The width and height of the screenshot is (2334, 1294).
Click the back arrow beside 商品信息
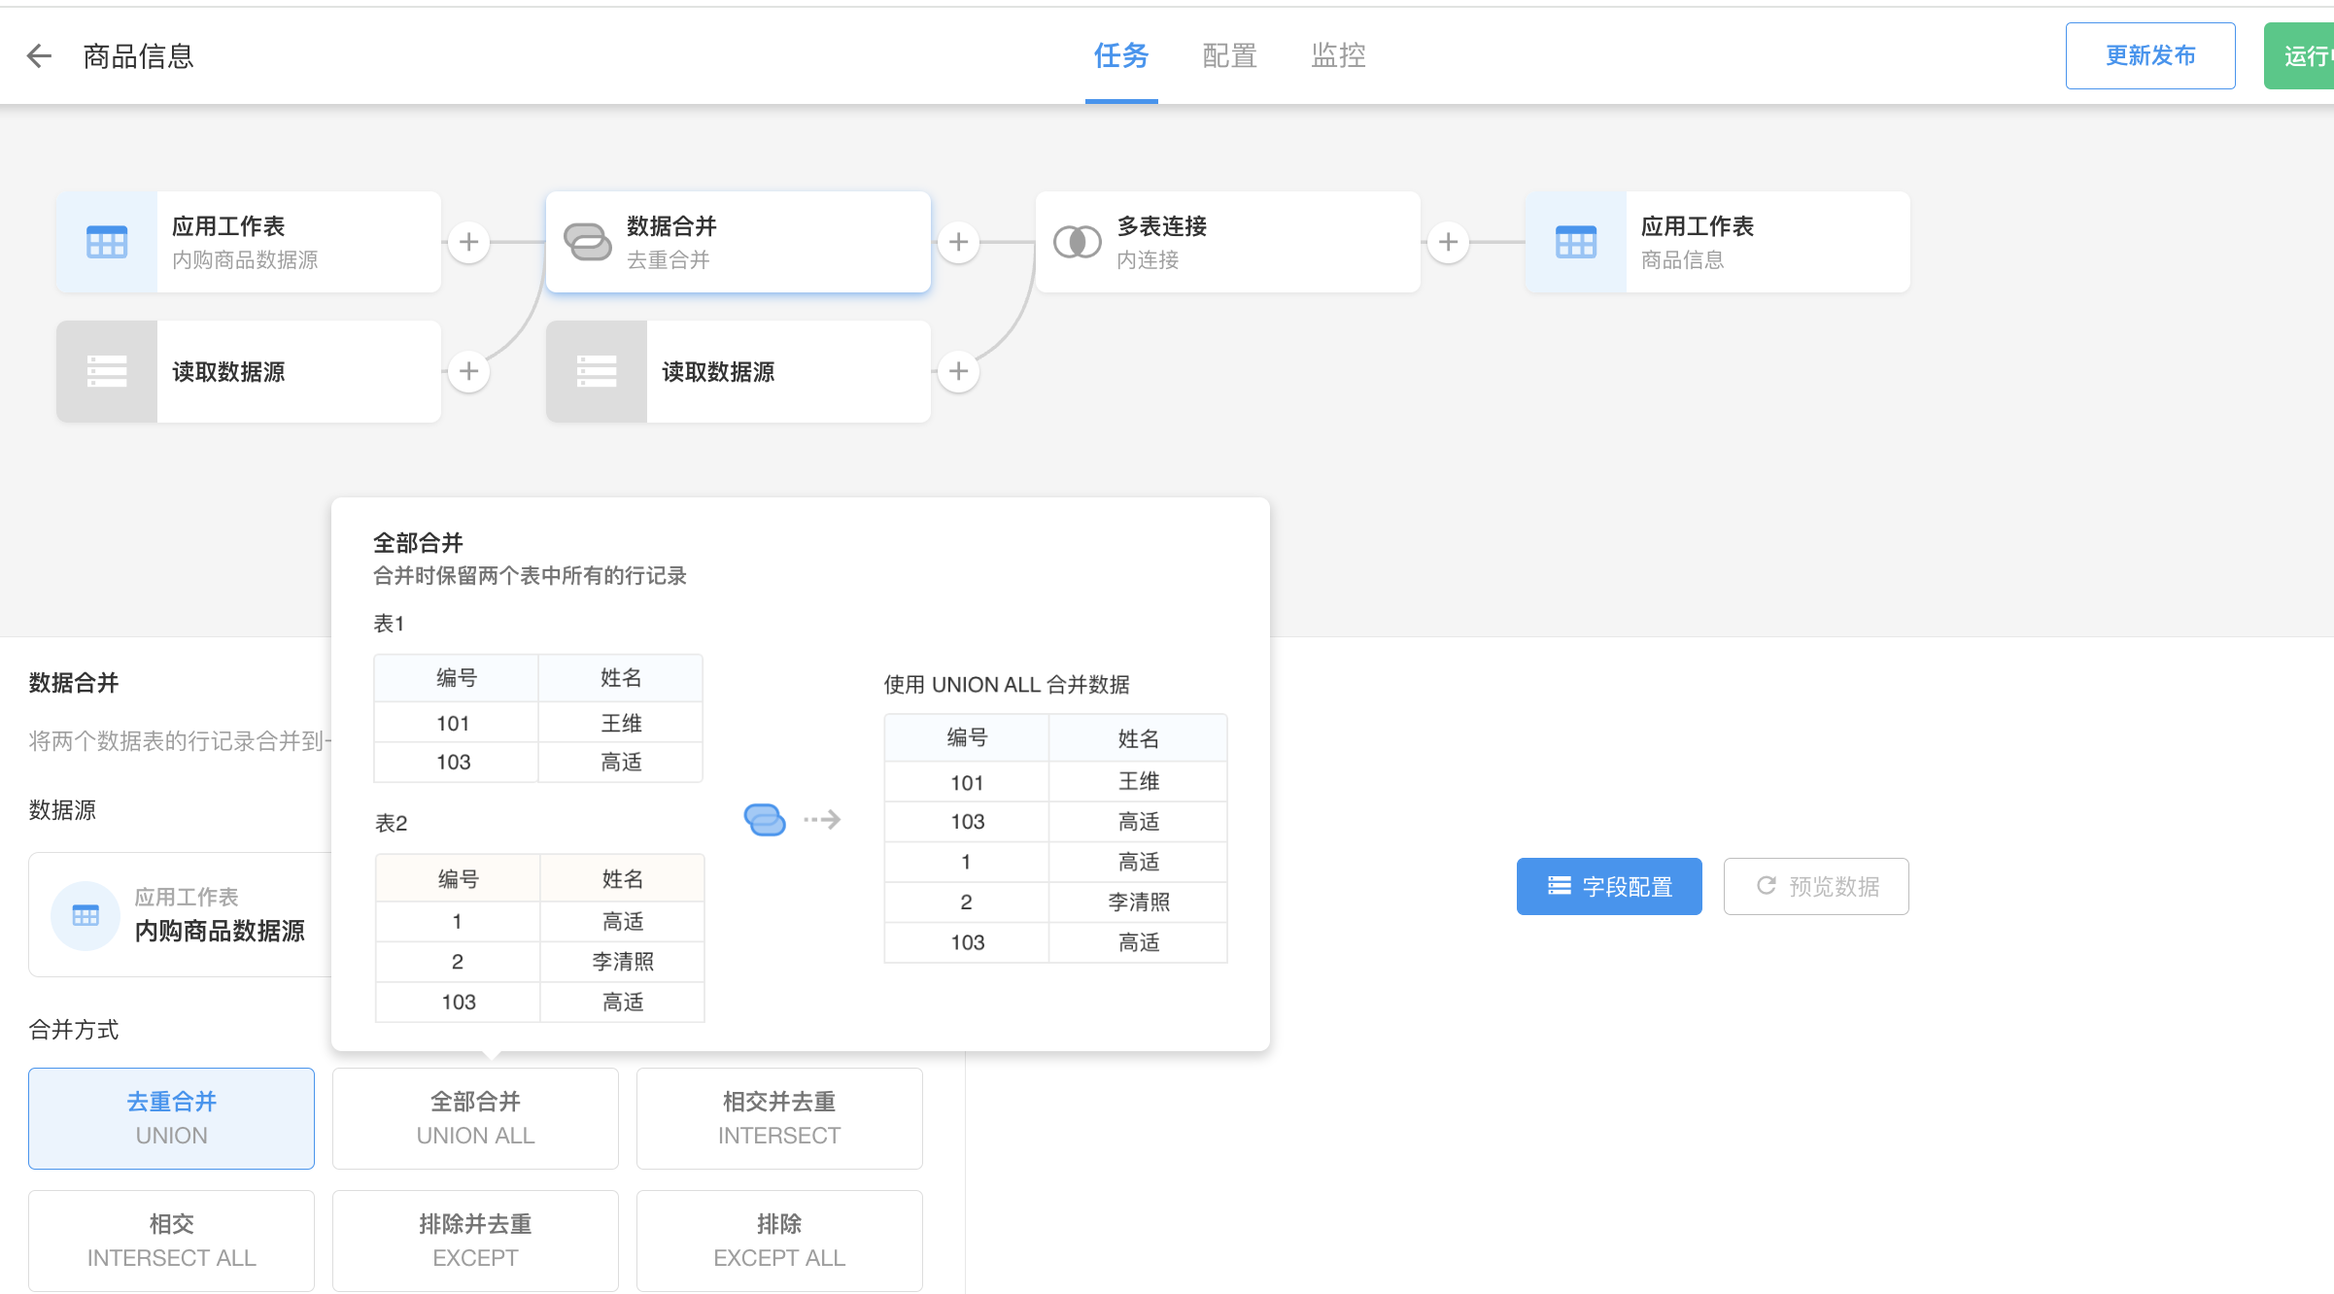coord(39,56)
